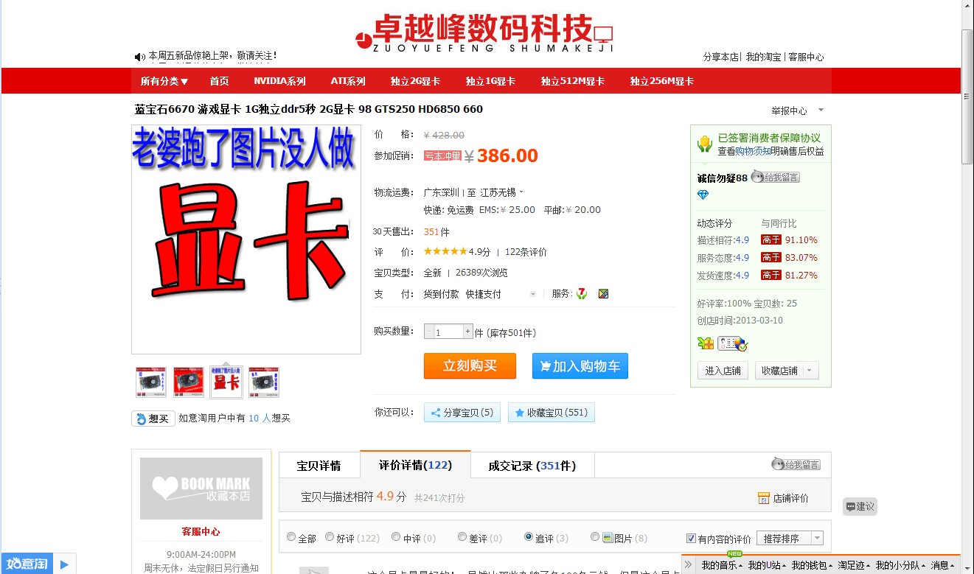Open 独立1G显卡 category in nav bar
The height and width of the screenshot is (574, 974).
490,81
